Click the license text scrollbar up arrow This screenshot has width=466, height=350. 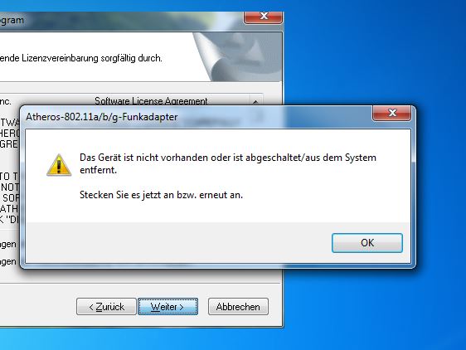[x=255, y=101]
